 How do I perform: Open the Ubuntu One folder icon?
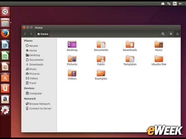[159, 60]
